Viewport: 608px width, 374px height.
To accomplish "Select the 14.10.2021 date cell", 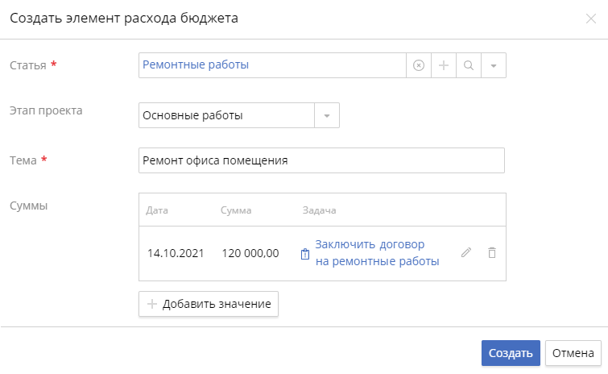I will 175,253.
